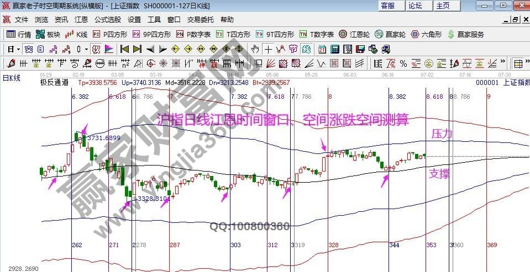Toggle the pressed-in first view mode button
The width and height of the screenshot is (530, 272).
coord(28,49)
